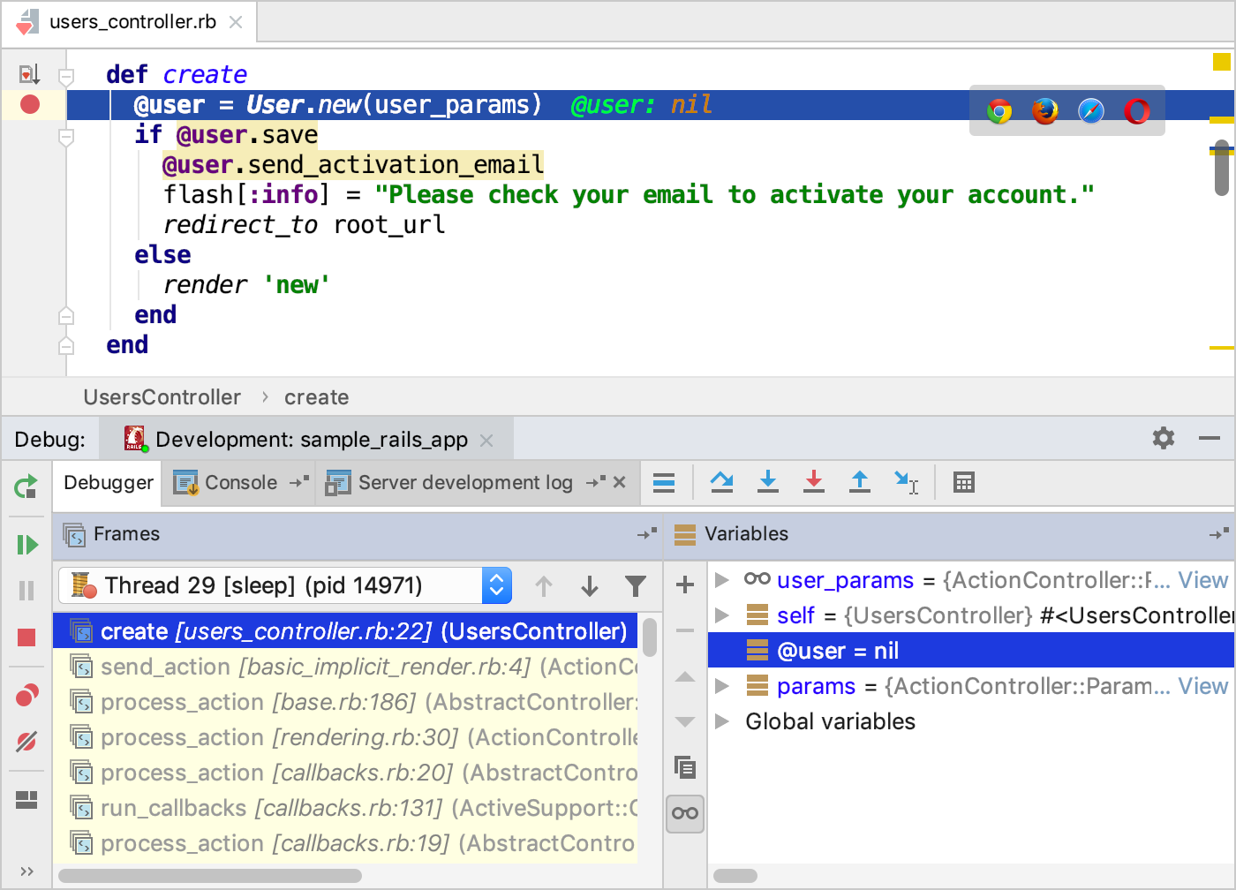1236x890 pixels.
Task: Click the Frames horizontal scrollbar
Action: coord(210,876)
